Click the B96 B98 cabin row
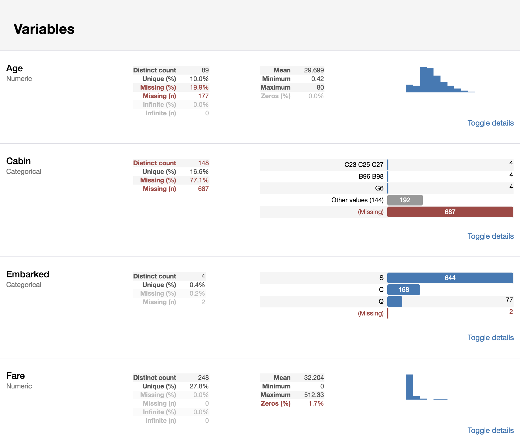 point(371,177)
